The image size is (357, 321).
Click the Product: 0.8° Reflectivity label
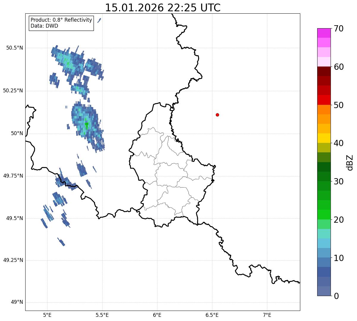(x=61, y=20)
